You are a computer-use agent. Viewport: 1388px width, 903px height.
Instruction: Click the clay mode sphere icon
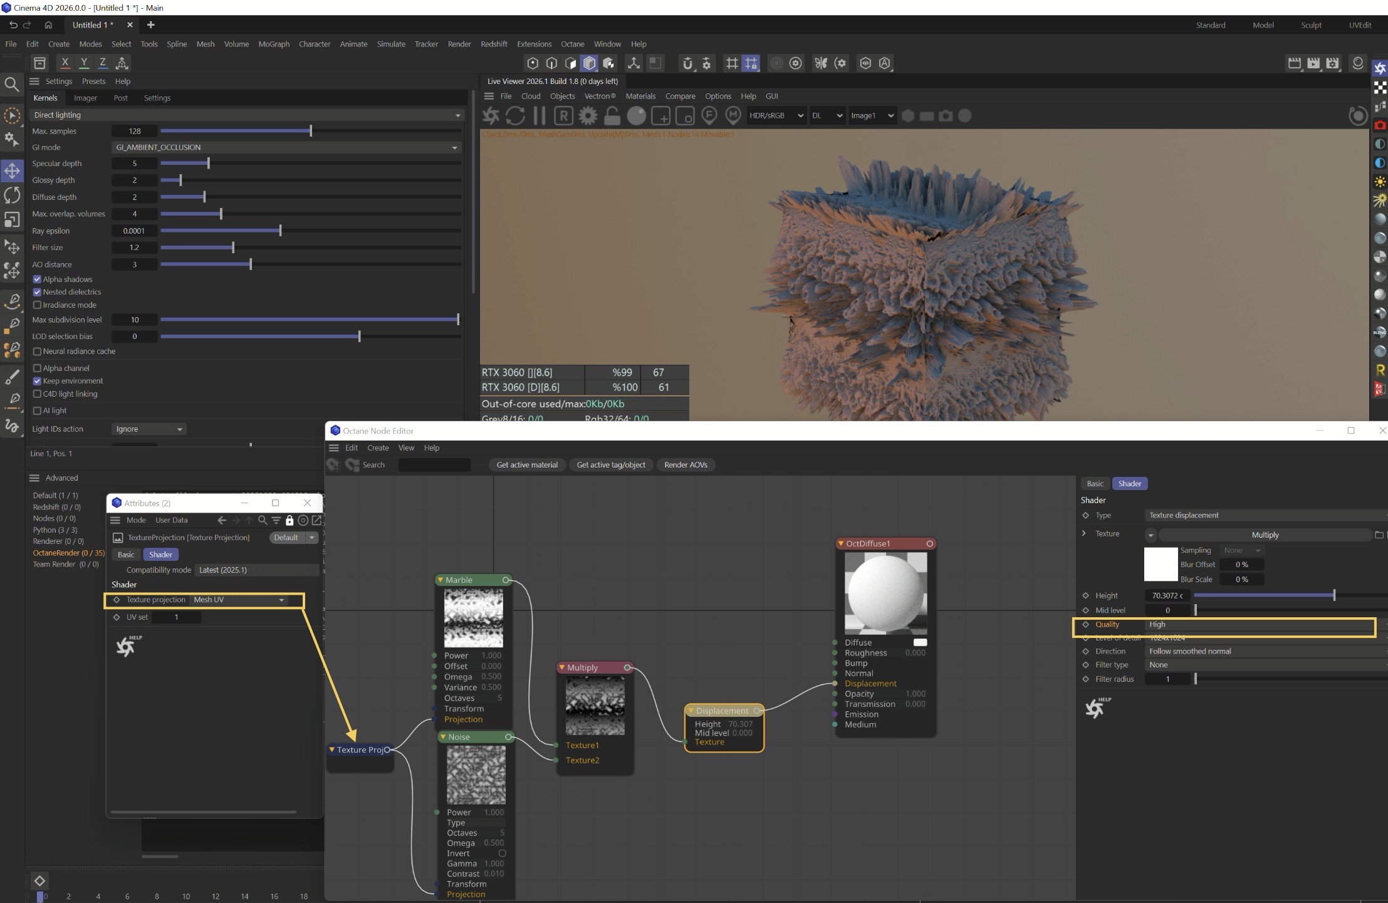[x=636, y=116]
